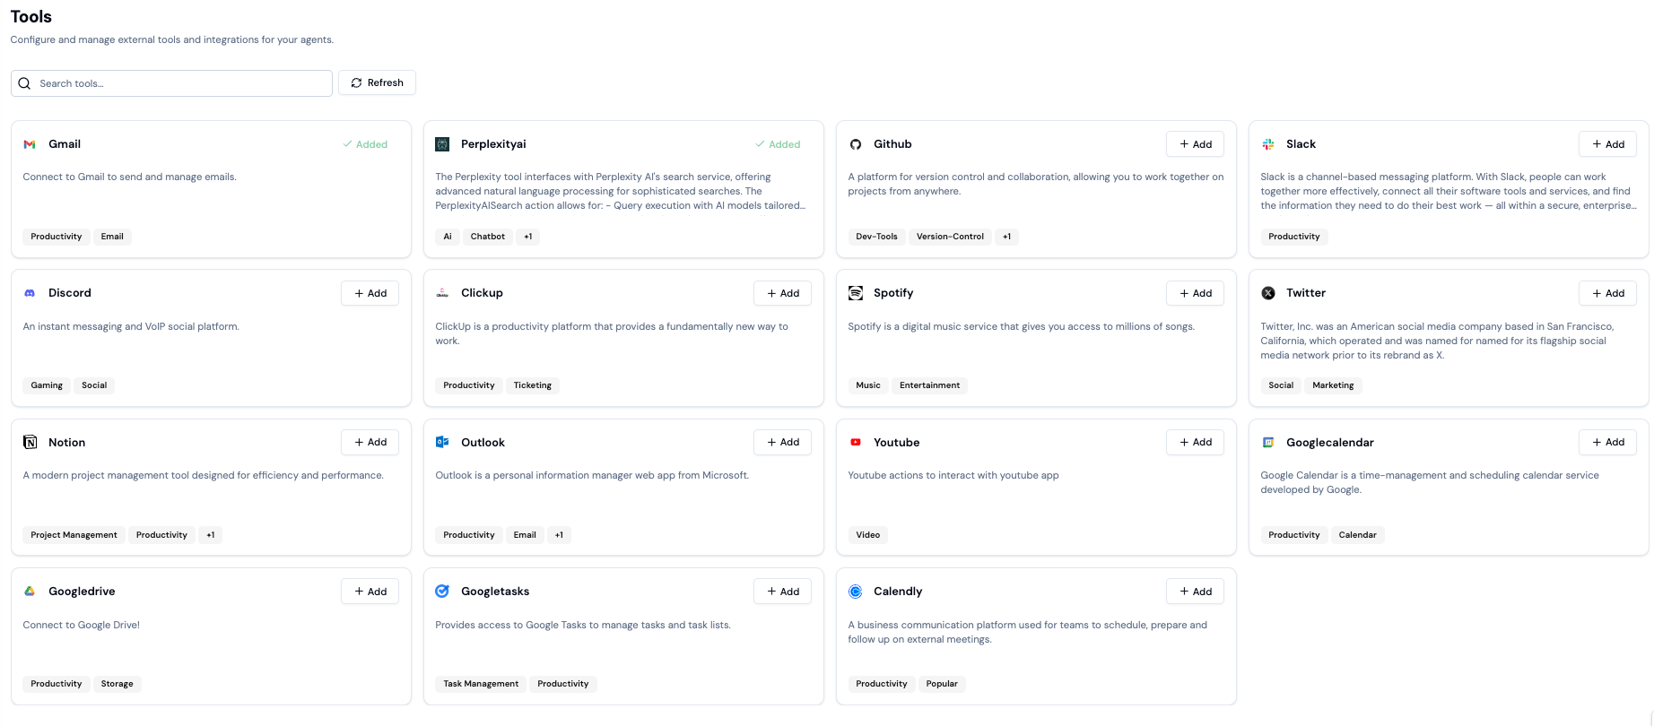Click the Youtube logo icon

click(855, 443)
